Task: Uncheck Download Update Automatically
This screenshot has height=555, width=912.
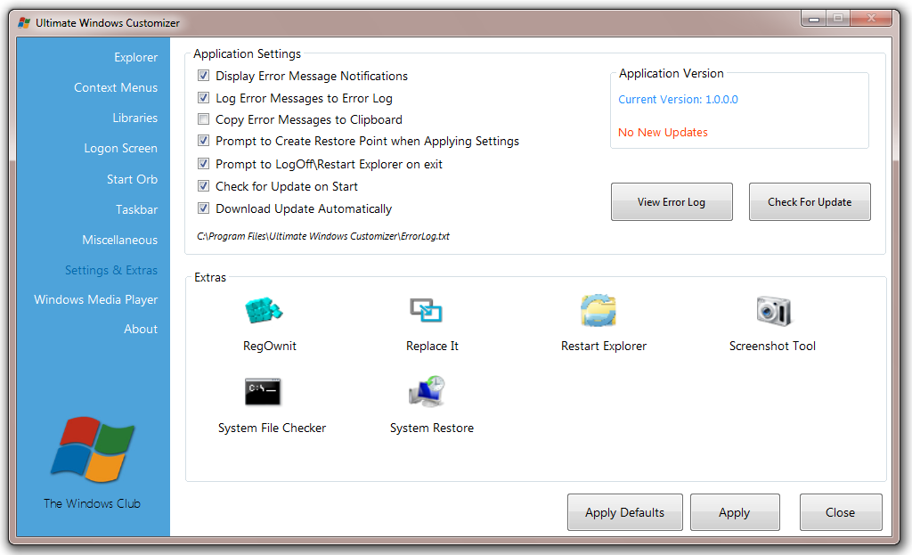Action: [204, 208]
